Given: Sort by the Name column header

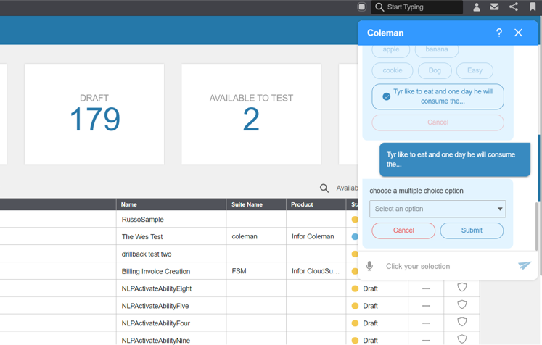Looking at the screenshot, I should click(x=171, y=204).
